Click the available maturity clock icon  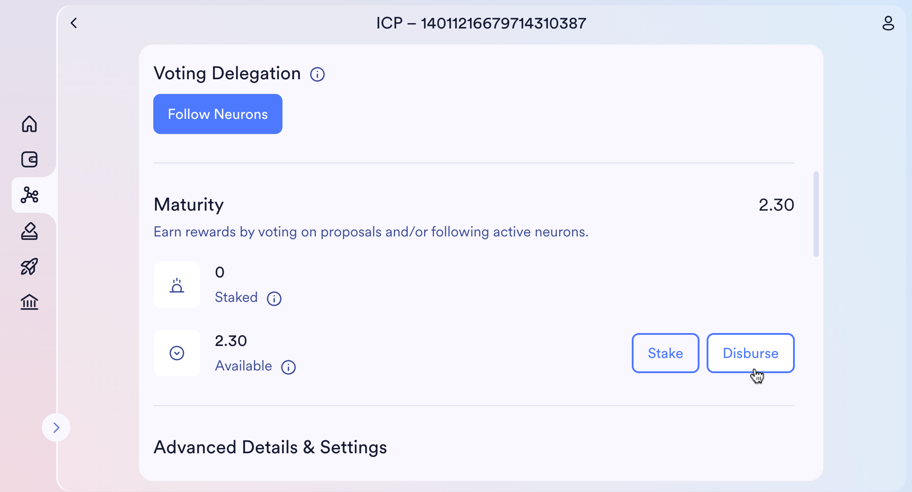177,353
